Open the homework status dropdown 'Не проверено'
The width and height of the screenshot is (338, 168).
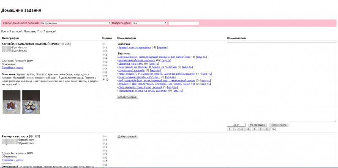pos(76,23)
